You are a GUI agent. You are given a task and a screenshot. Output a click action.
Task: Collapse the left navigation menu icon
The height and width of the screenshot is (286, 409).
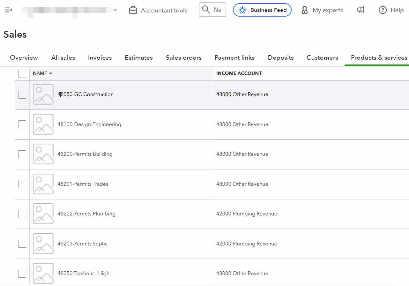(8, 10)
